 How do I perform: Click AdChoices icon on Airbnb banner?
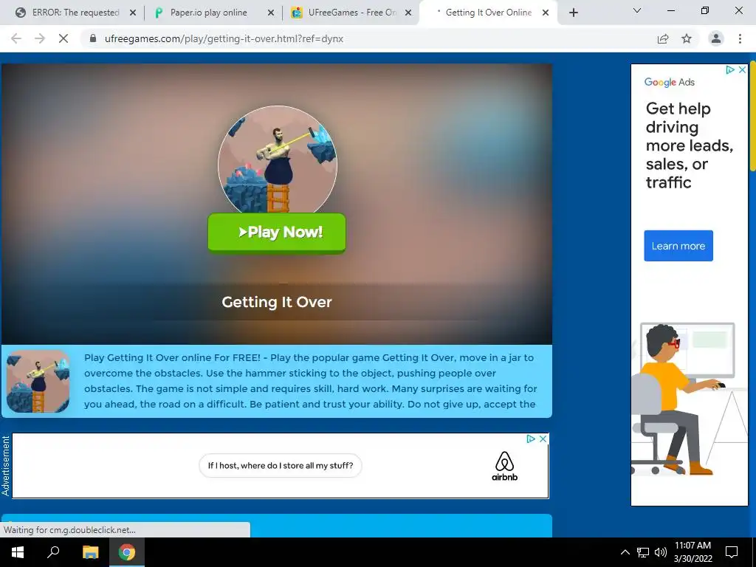pos(531,439)
